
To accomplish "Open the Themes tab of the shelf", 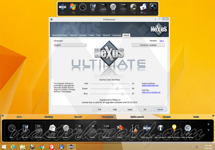I will (x=166, y=117).
